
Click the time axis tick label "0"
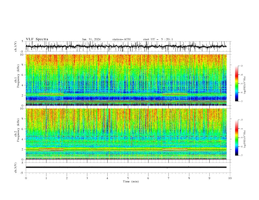(26, 178)
